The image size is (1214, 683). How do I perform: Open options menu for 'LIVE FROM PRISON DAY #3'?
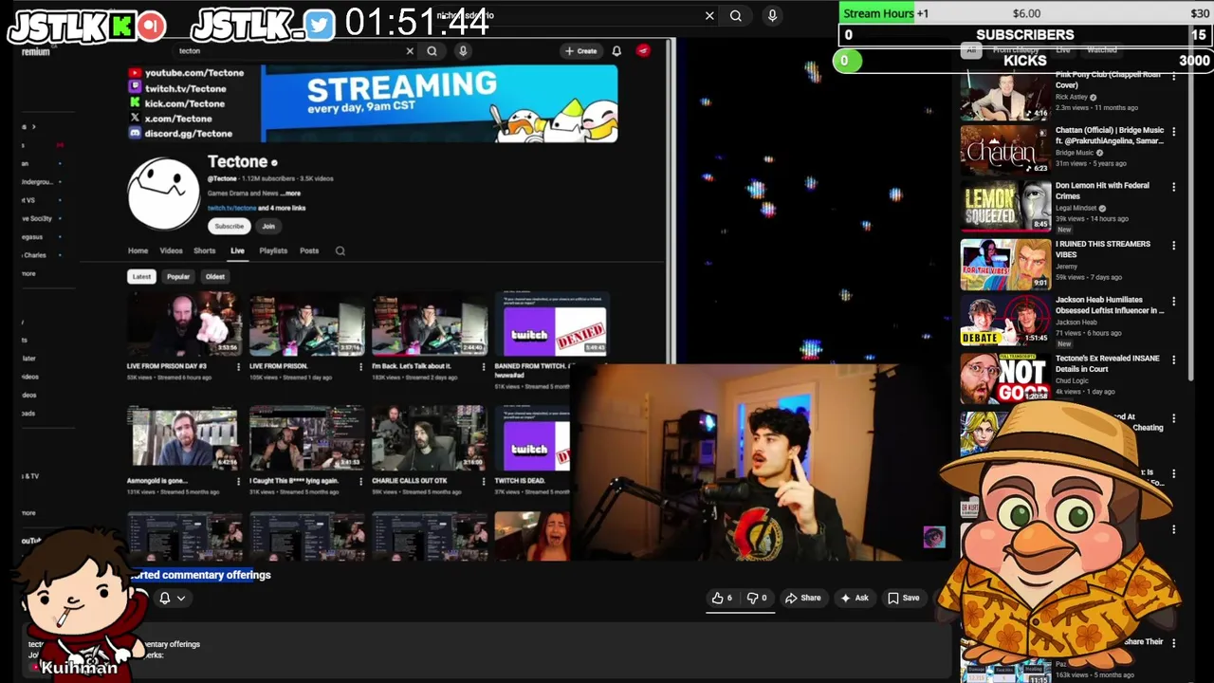pos(239,367)
